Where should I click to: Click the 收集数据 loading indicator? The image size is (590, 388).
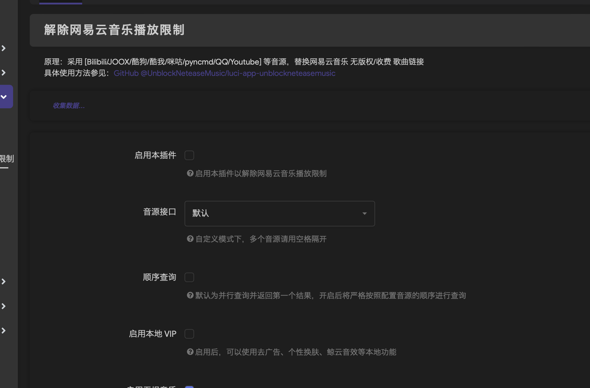(69, 106)
